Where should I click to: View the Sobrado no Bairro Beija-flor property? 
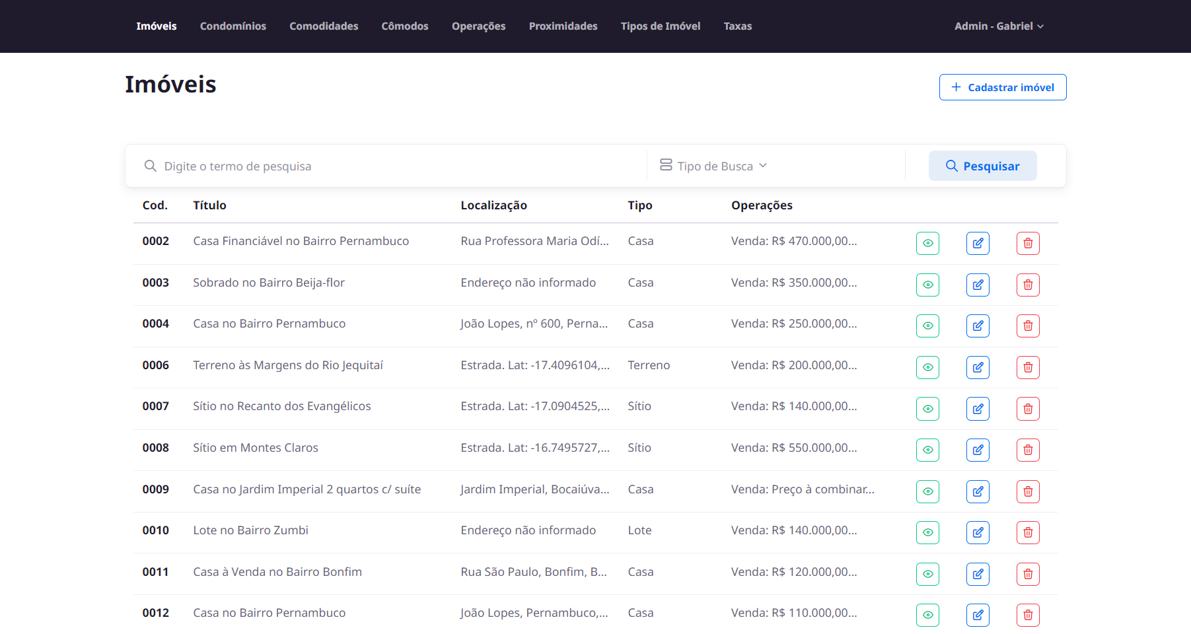(x=927, y=285)
